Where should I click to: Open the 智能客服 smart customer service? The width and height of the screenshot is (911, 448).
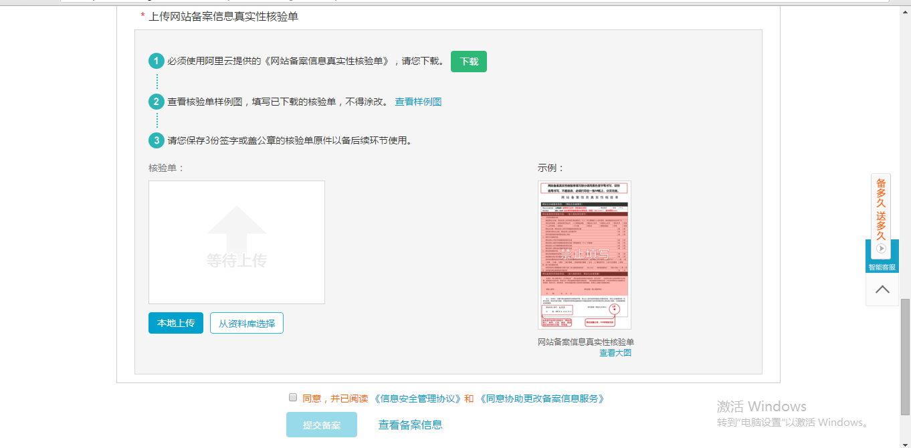(882, 267)
